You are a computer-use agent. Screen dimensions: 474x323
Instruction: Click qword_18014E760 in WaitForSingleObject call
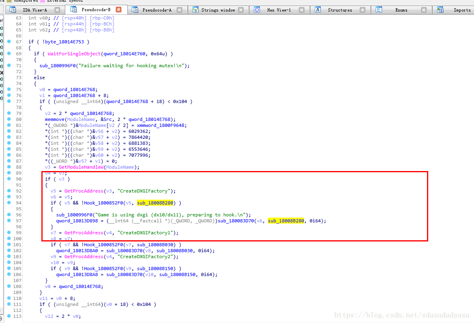pyautogui.click(x=124, y=54)
